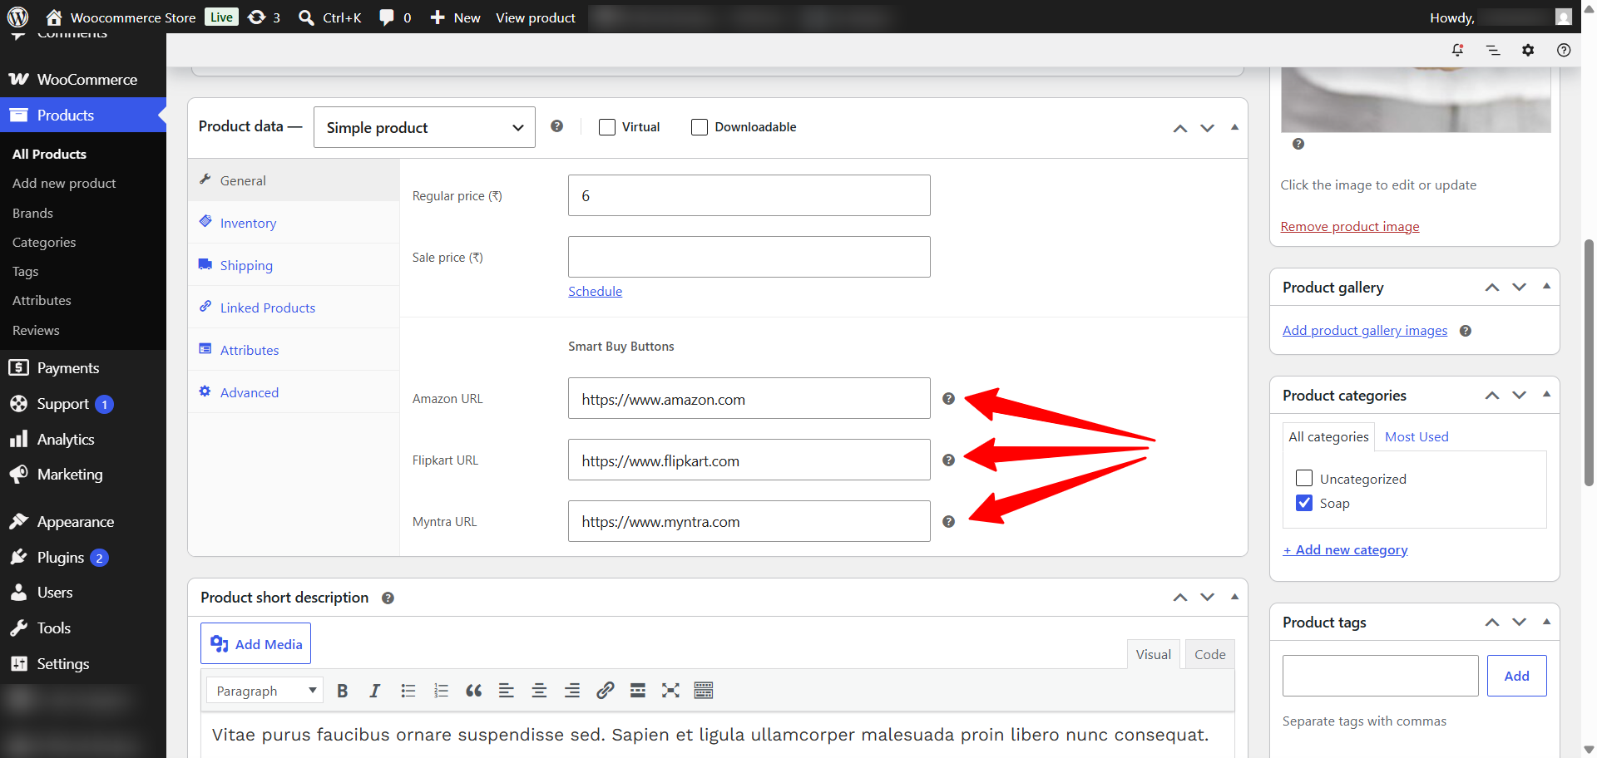Toggle italic formatting in editor
Image resolution: width=1597 pixels, height=758 pixels.
(375, 691)
